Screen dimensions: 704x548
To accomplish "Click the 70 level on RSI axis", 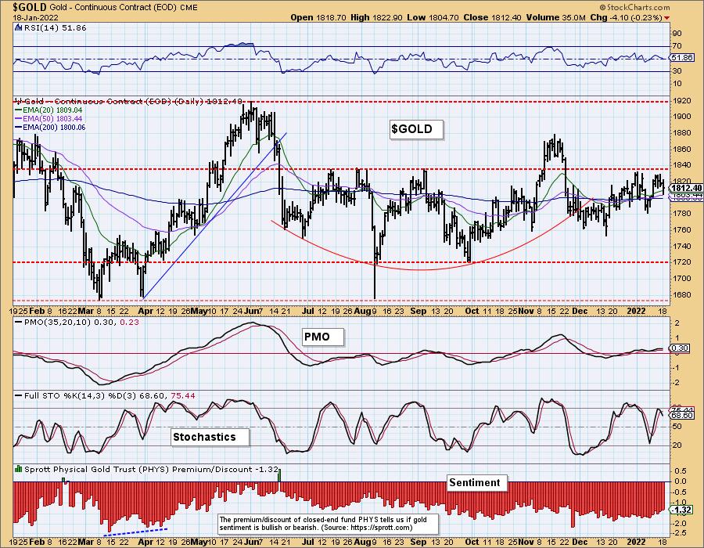I will point(677,46).
